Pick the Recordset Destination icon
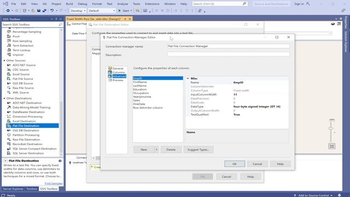 pos(9,144)
